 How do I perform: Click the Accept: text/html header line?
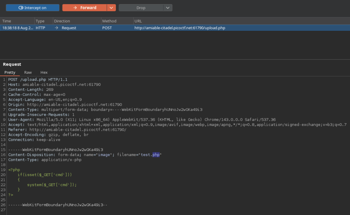(177, 125)
